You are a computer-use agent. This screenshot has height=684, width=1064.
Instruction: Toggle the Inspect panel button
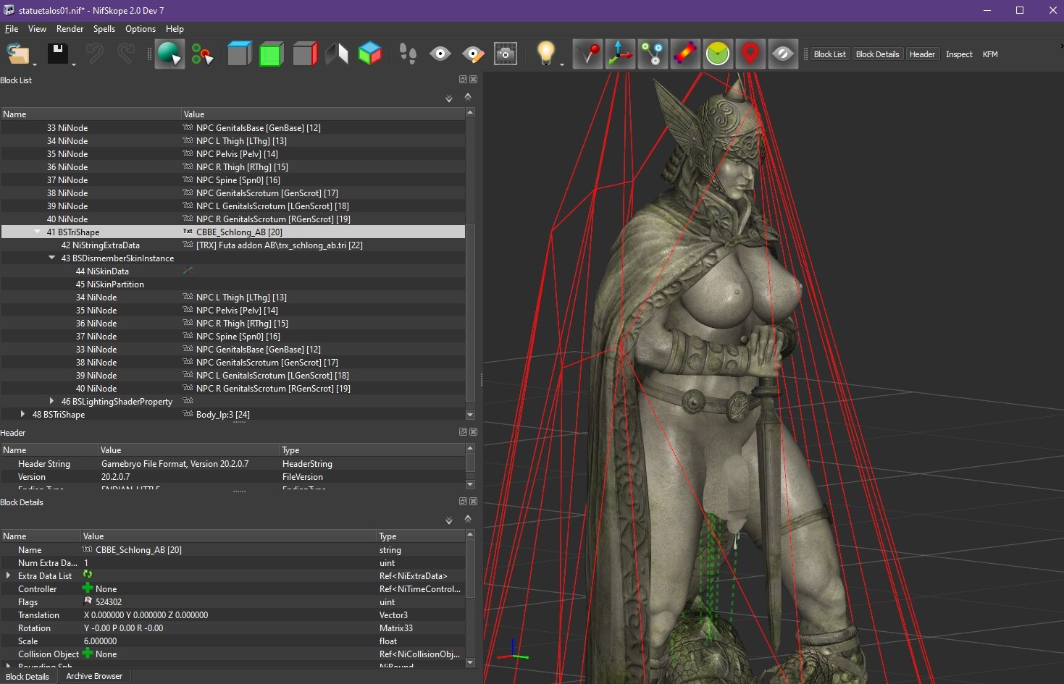click(959, 54)
